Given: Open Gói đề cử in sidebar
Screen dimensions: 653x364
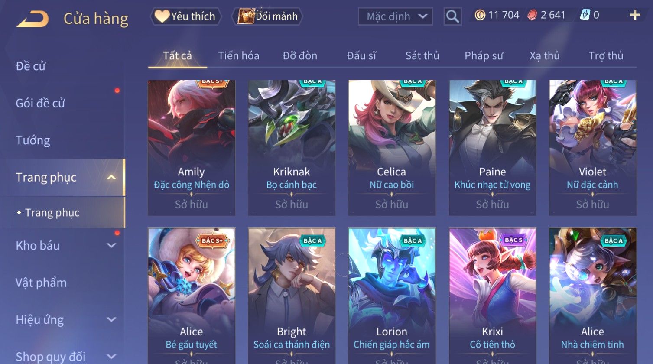Looking at the screenshot, I should (40, 103).
